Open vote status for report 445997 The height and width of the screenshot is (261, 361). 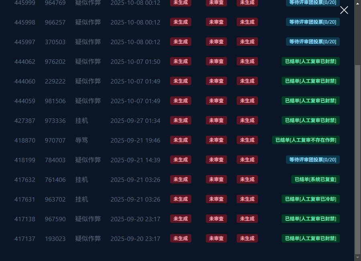pyautogui.click(x=312, y=42)
